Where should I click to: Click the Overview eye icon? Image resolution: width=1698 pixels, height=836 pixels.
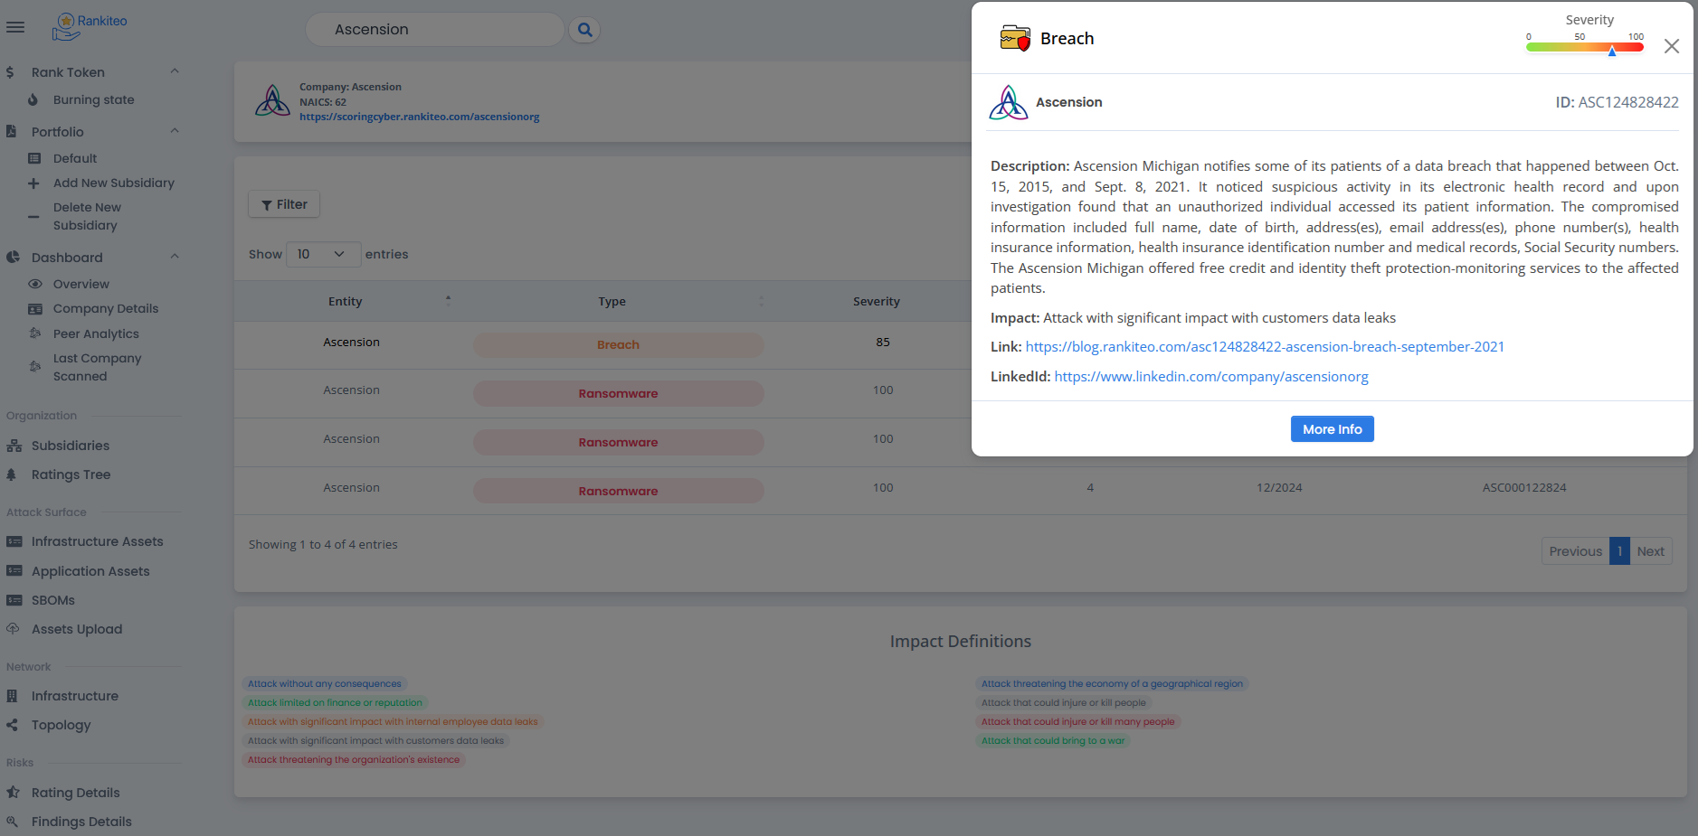35,284
